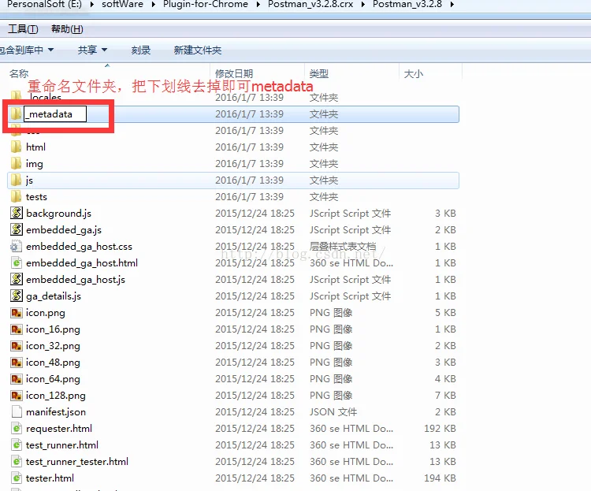Click the embedded_ga_host.html browser icon

click(x=17, y=263)
